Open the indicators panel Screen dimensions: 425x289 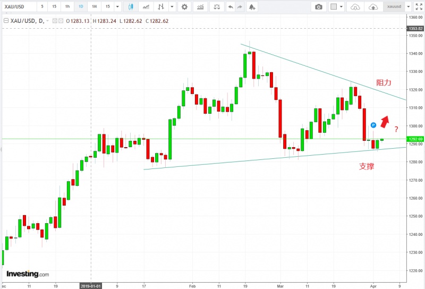[200, 7]
